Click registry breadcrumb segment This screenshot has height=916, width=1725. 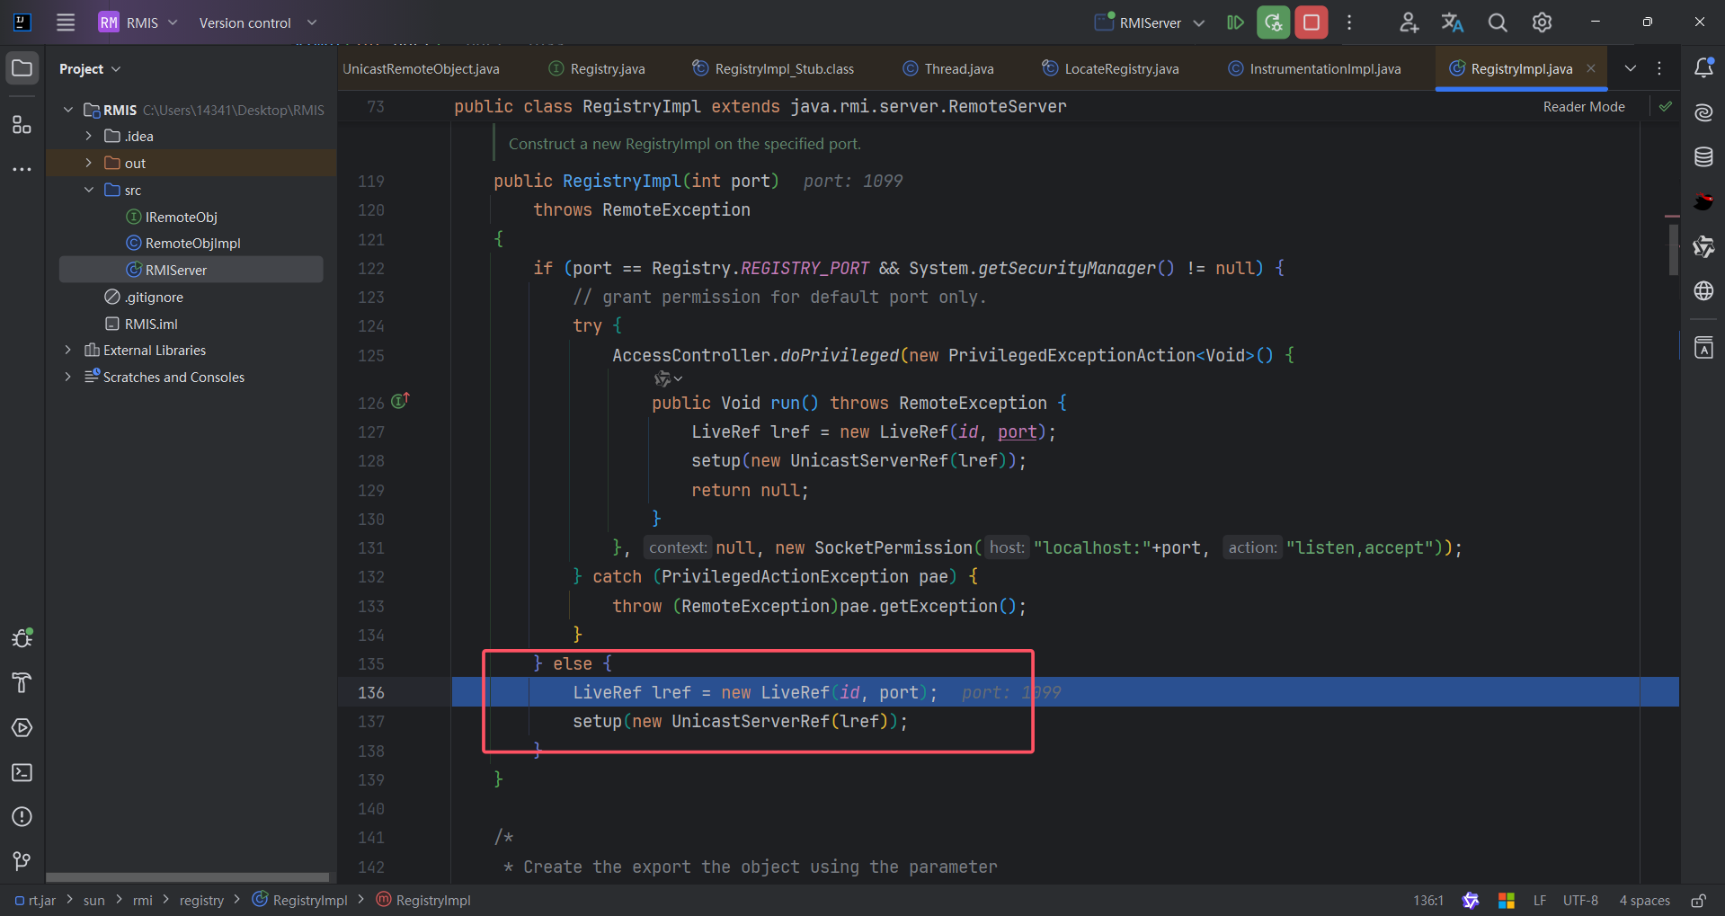[x=201, y=900]
